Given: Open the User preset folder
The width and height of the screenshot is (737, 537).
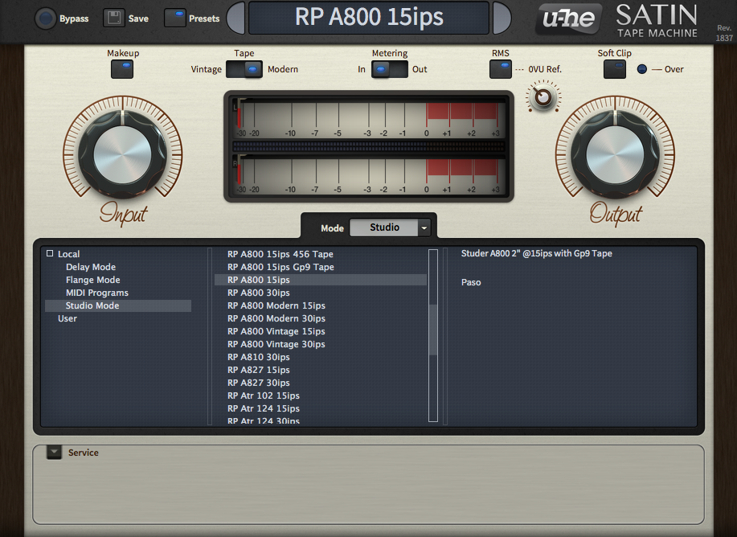Looking at the screenshot, I should pos(68,318).
